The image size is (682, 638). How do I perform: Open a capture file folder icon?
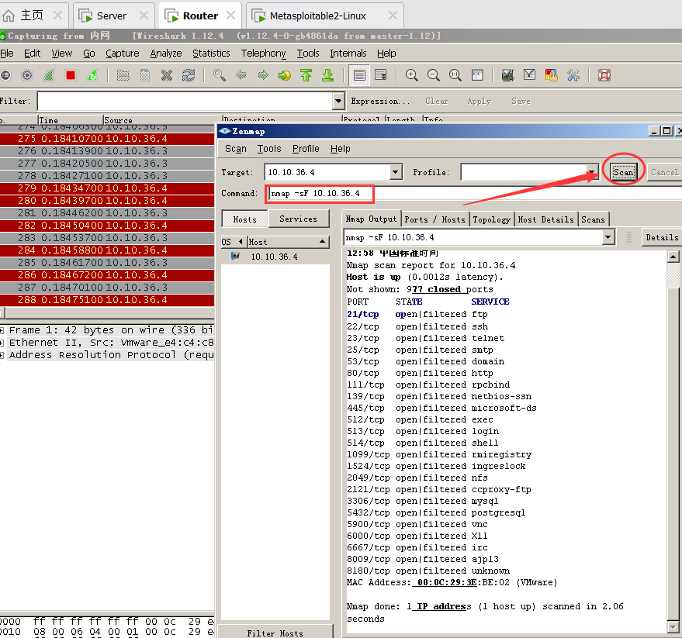[123, 75]
